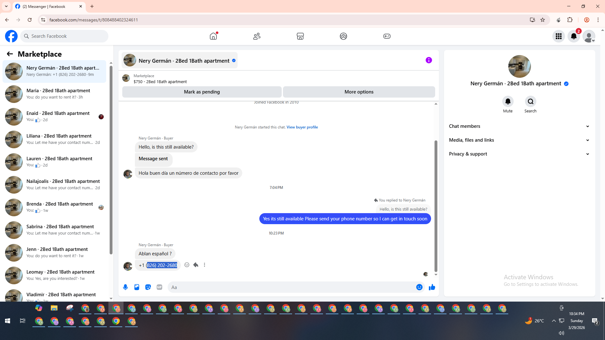605x340 pixels.
Task: Open a new Chrome tab
Action: point(92,6)
